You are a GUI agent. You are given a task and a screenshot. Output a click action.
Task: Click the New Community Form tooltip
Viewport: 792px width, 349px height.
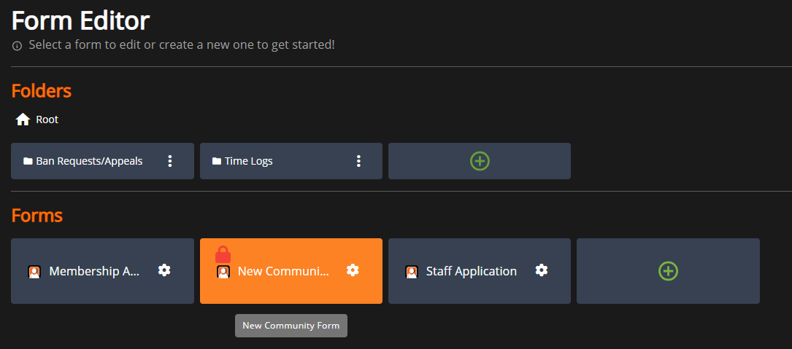[291, 326]
